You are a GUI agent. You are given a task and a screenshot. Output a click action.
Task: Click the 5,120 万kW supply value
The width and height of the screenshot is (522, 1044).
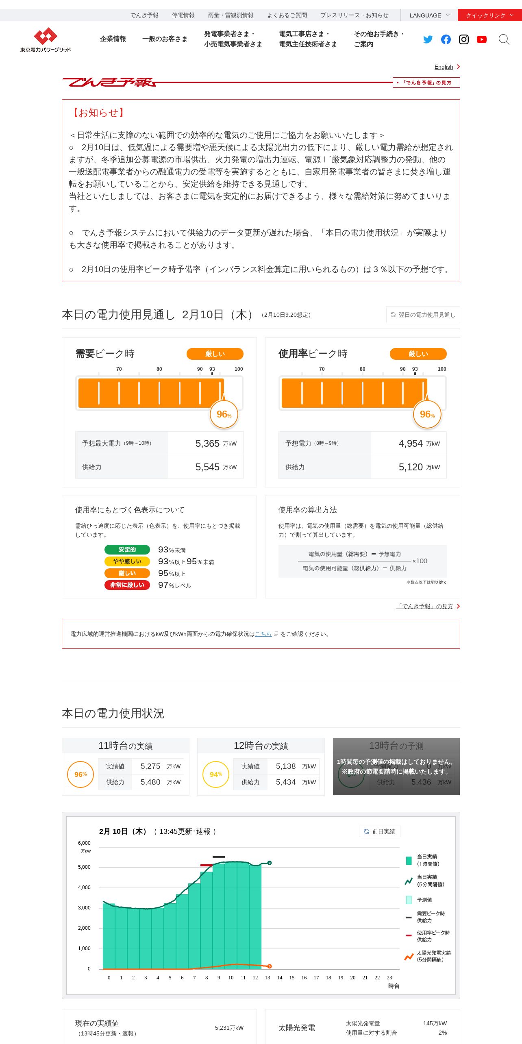click(419, 467)
